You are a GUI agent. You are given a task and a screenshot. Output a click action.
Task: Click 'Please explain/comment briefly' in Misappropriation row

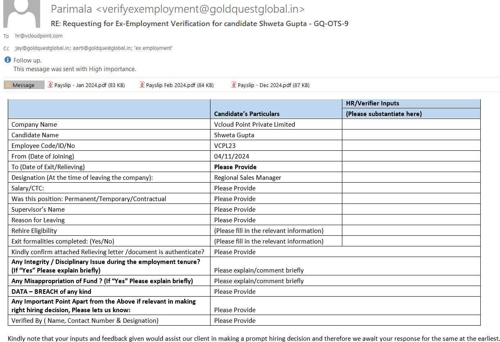point(259,281)
